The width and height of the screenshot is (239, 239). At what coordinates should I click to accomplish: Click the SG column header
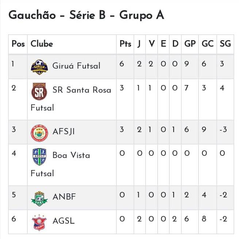[x=225, y=44]
